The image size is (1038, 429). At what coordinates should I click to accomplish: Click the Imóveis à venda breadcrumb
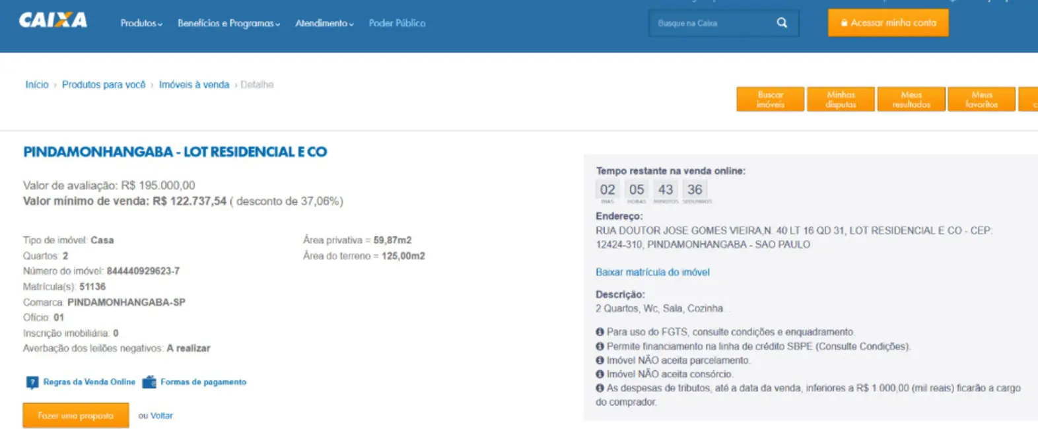point(193,84)
